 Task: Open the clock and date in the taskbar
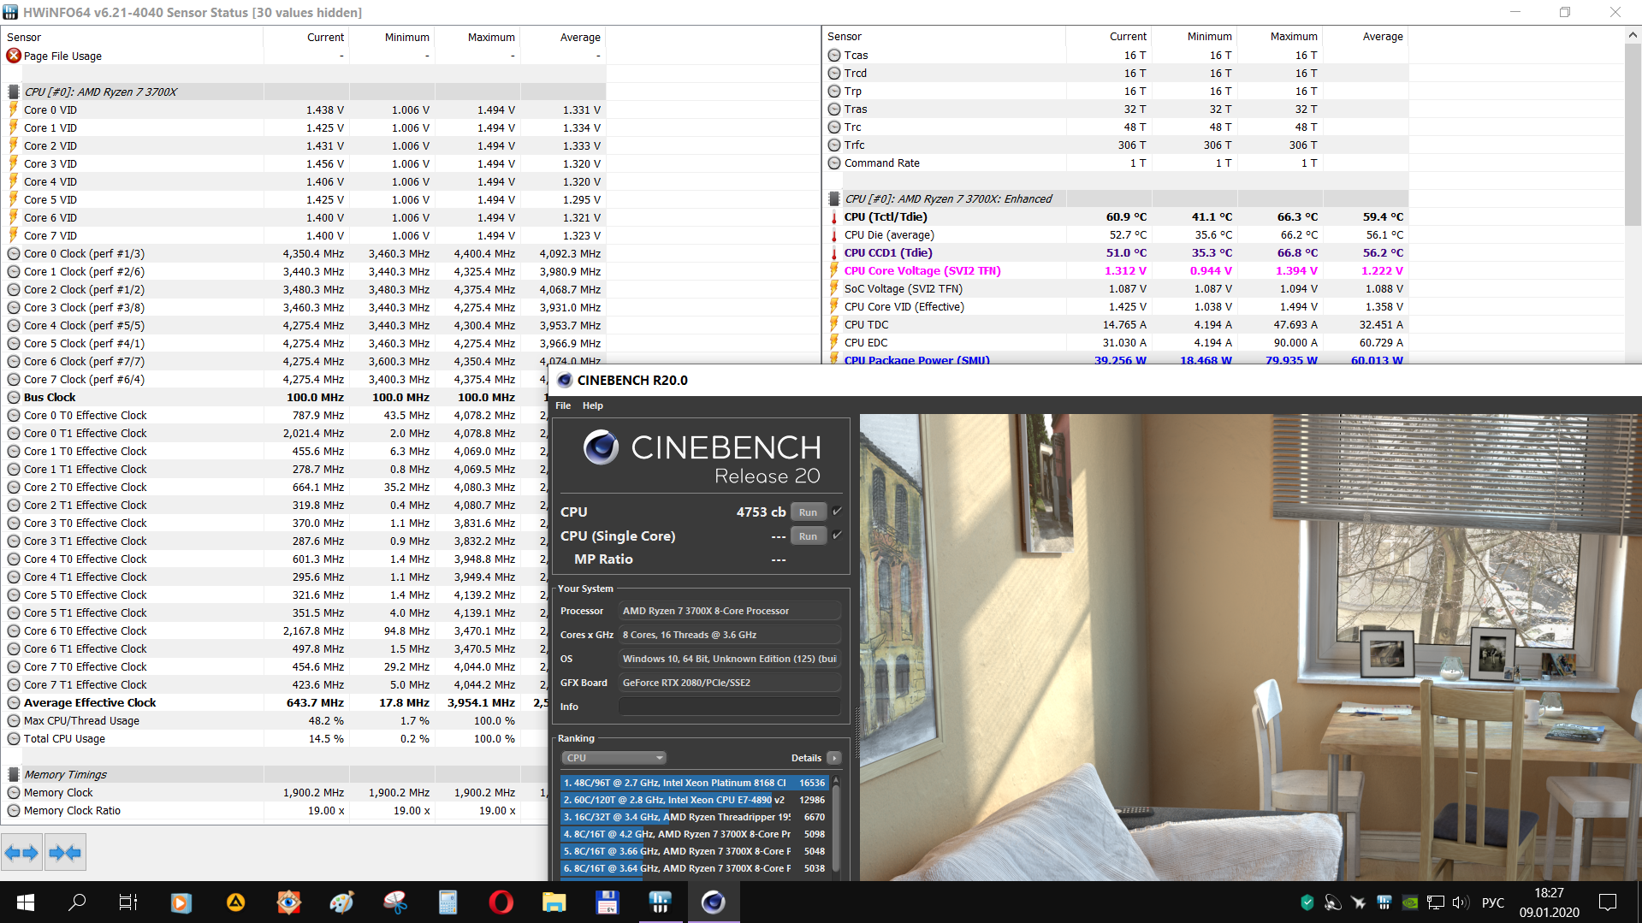(1549, 902)
